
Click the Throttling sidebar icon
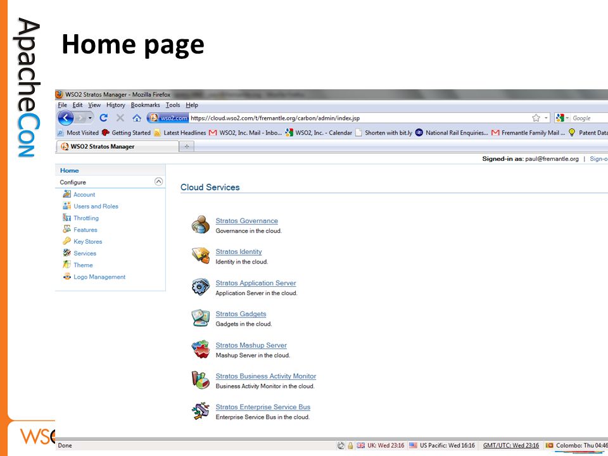(66, 217)
